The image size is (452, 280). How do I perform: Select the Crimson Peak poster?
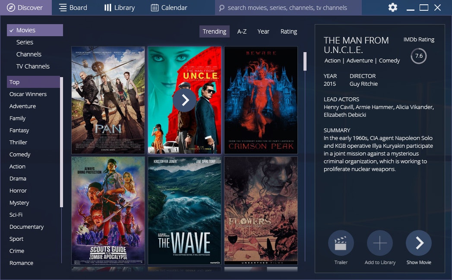coord(261,100)
